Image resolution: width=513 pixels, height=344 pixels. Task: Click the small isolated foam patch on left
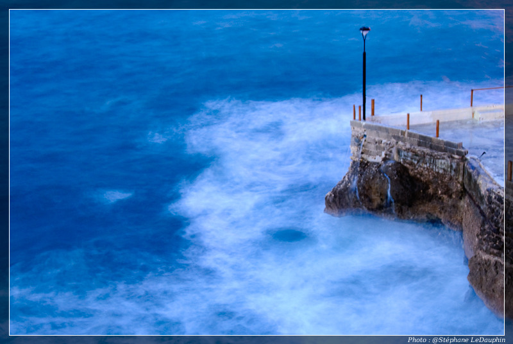[114, 196]
